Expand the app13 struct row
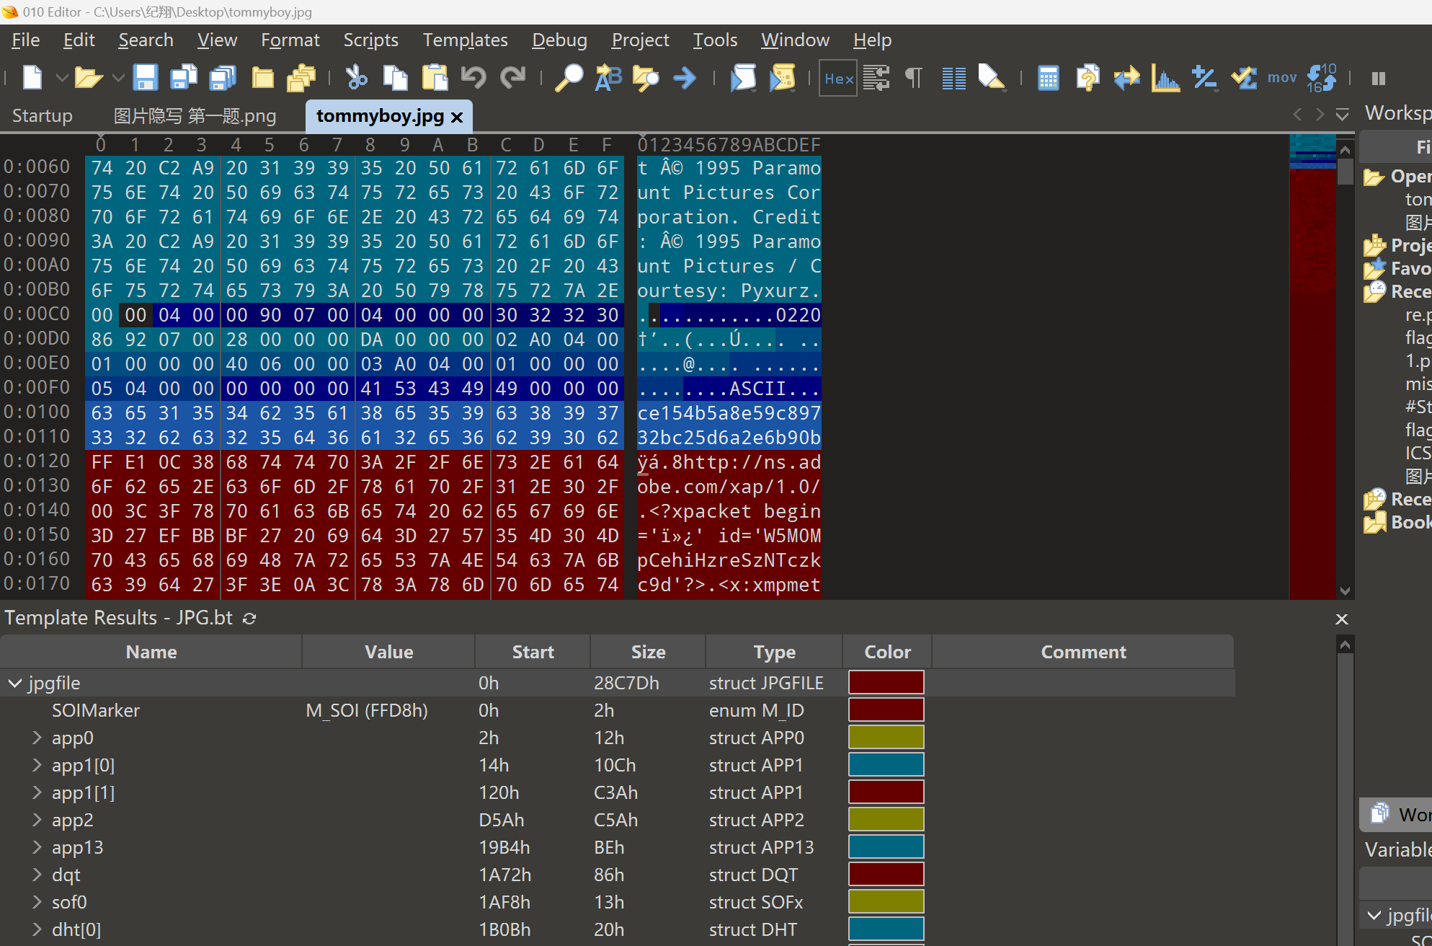 (37, 847)
